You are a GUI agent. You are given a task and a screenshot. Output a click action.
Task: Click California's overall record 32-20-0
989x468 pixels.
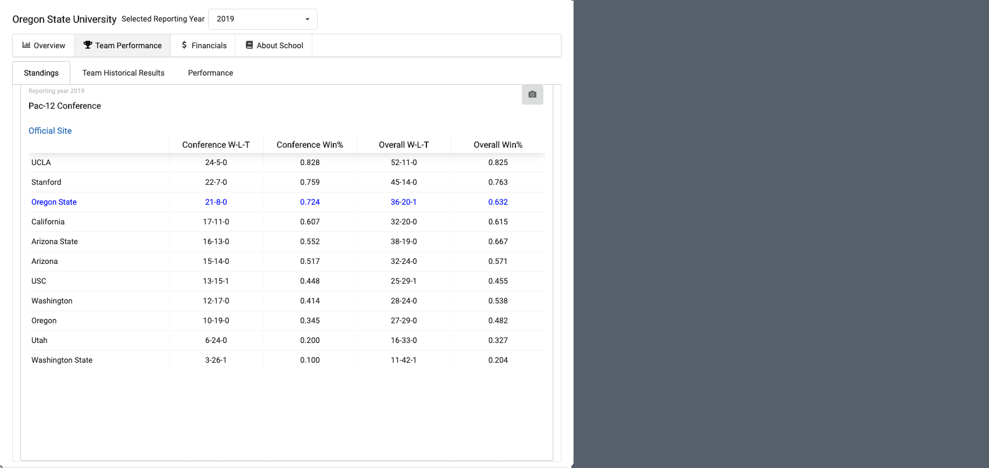[404, 222]
